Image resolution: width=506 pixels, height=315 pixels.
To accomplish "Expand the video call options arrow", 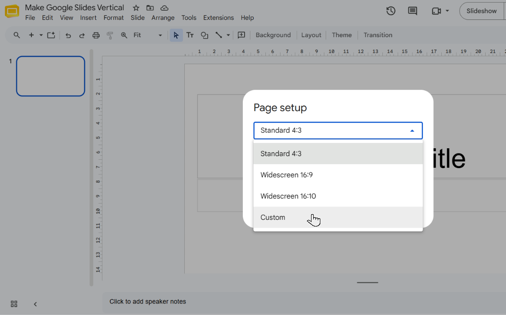I will pos(447,11).
